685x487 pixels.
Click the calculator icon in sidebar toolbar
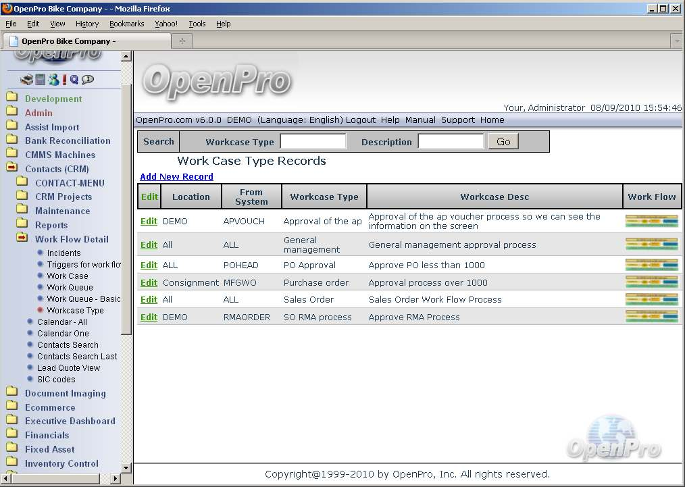tap(40, 80)
